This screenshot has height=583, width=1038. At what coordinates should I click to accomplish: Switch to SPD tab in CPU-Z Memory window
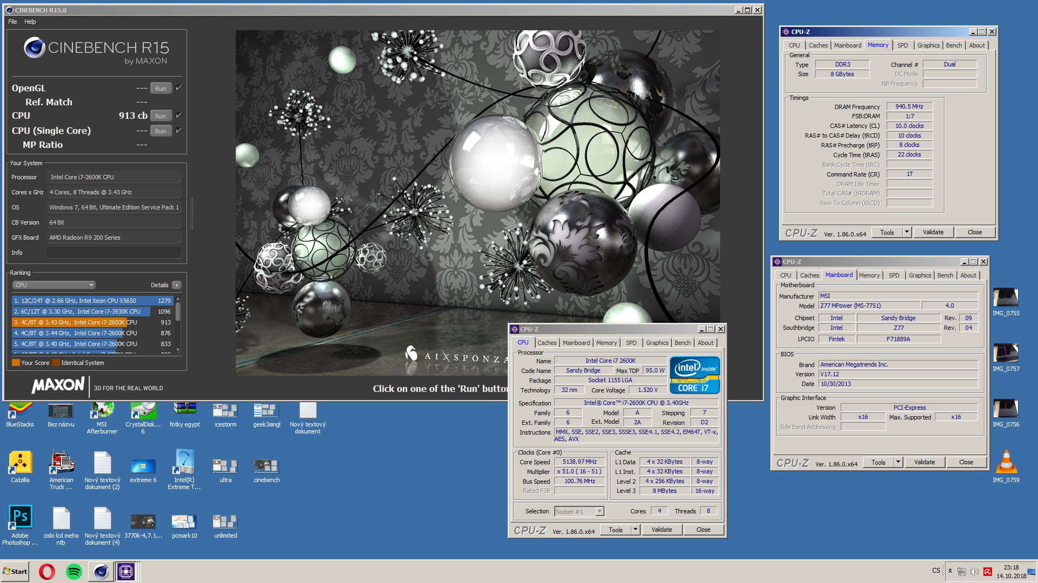coord(903,45)
